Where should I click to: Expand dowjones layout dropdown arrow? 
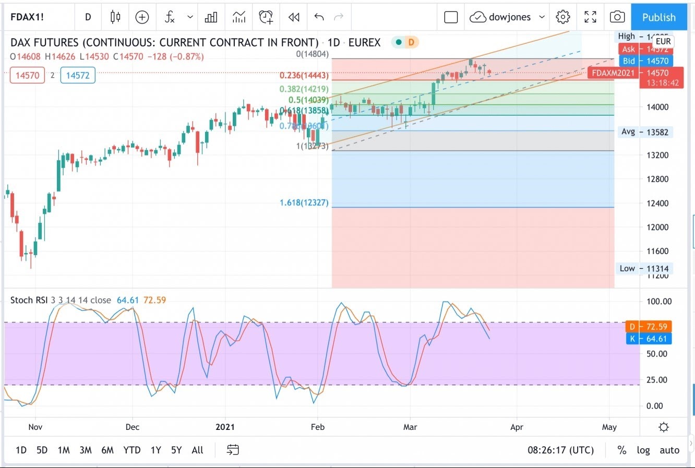coord(542,17)
